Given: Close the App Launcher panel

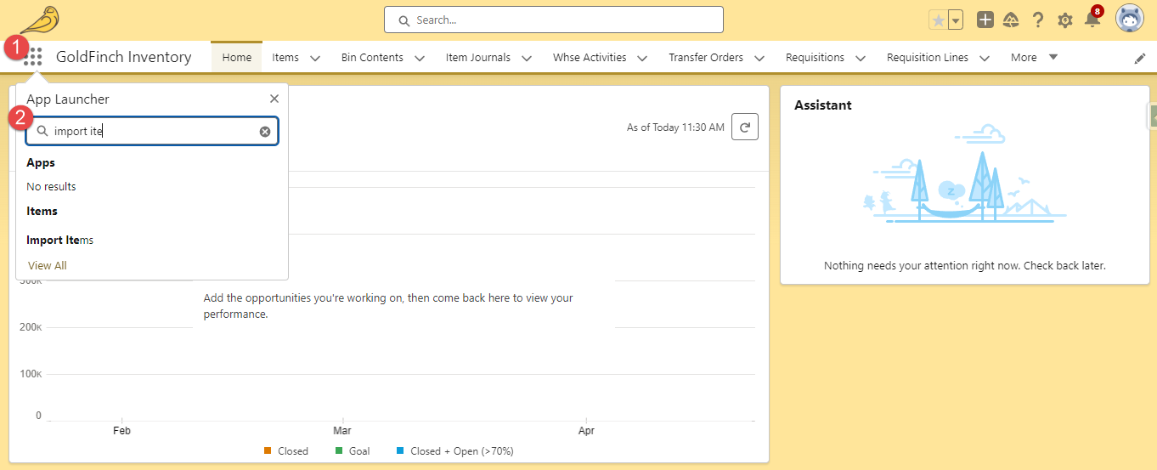Looking at the screenshot, I should tap(274, 99).
